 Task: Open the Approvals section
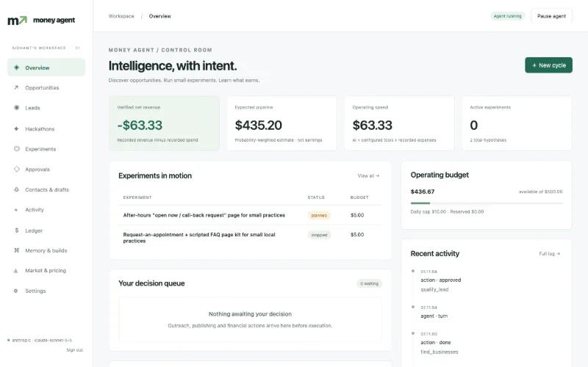(46, 170)
